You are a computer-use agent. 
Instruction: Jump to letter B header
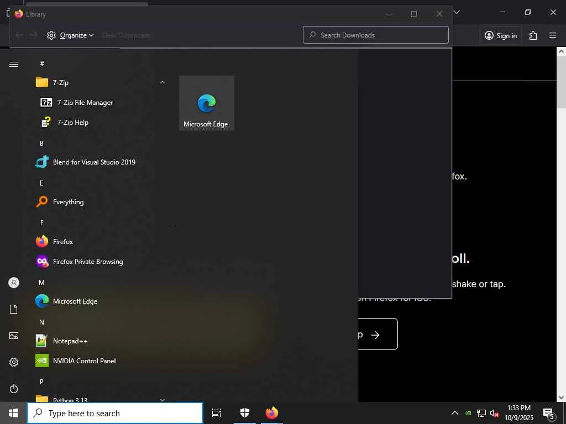pyautogui.click(x=41, y=144)
